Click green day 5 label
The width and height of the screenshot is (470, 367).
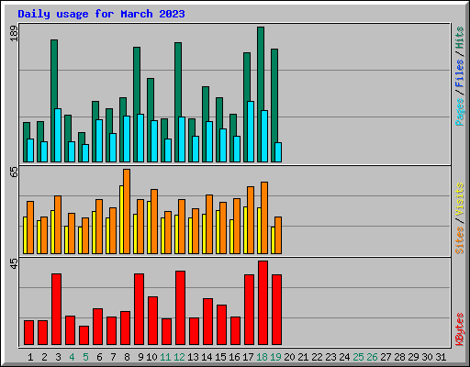[x=85, y=357]
